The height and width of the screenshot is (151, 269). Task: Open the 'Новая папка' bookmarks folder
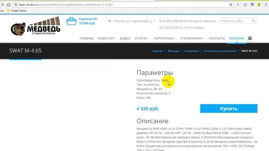(x=16, y=10)
